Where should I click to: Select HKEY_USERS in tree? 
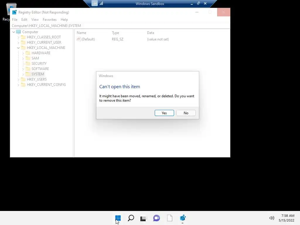pos(37,79)
